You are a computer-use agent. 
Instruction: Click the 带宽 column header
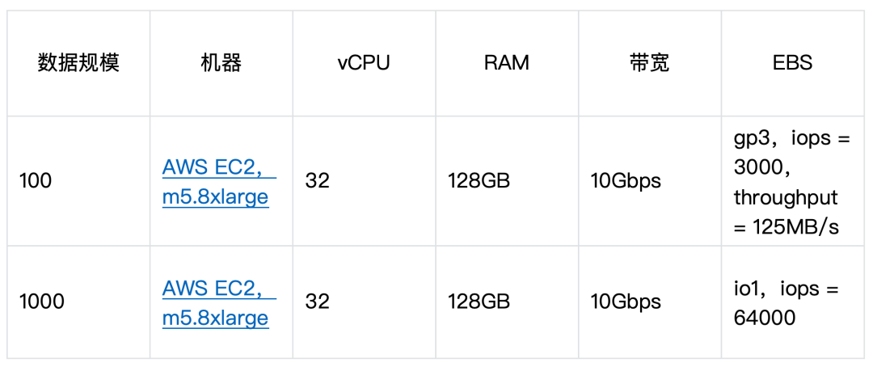[649, 63]
